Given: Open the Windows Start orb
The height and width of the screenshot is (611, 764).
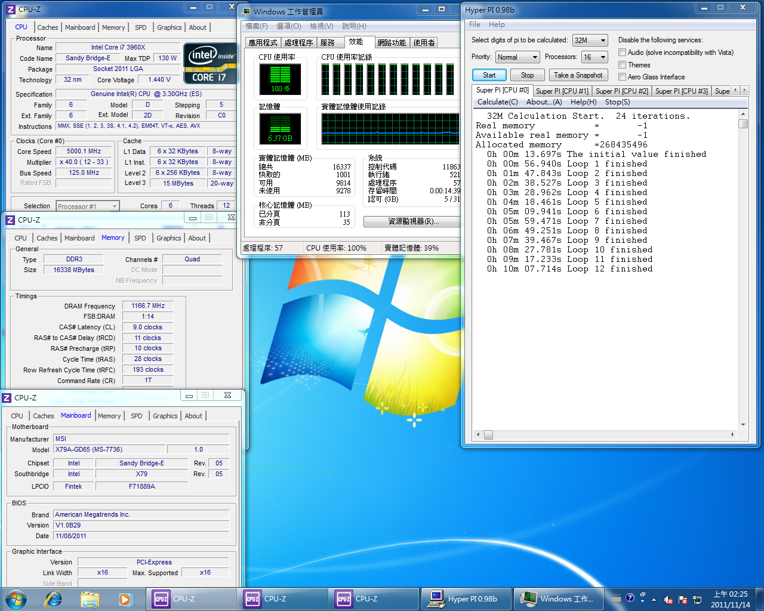Looking at the screenshot, I should tap(16, 598).
